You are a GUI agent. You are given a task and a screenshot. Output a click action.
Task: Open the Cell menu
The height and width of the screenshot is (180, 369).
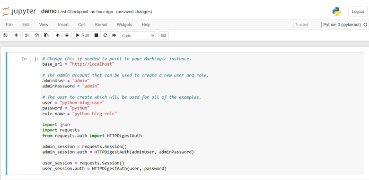coord(82,25)
